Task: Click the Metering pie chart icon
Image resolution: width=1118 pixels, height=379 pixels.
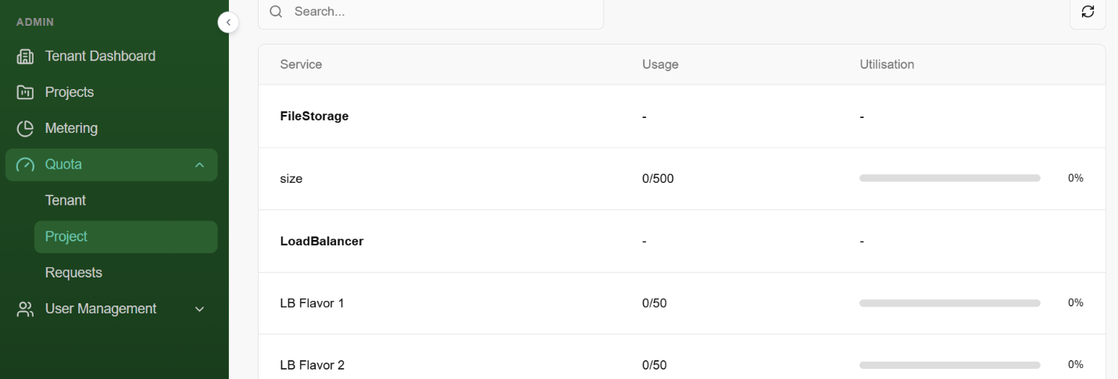Action: pos(26,128)
